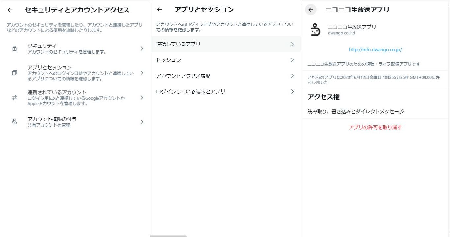Select セッション in the list
Image resolution: width=450 pixels, height=237 pixels.
226,60
